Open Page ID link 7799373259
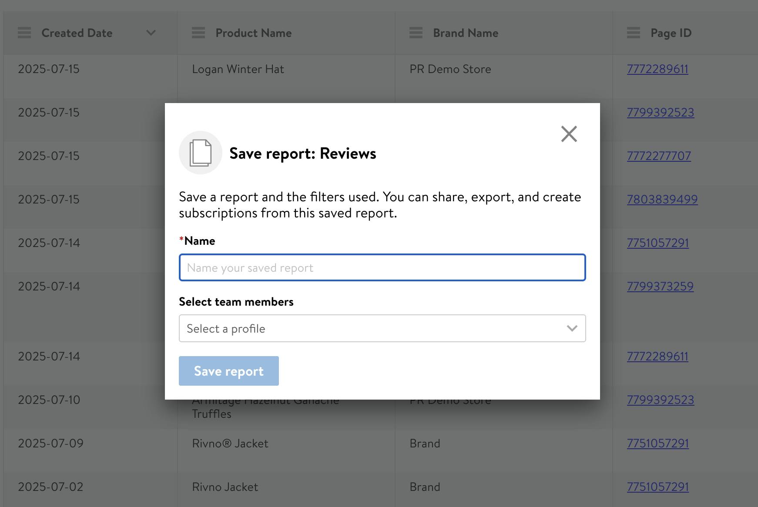 (660, 287)
